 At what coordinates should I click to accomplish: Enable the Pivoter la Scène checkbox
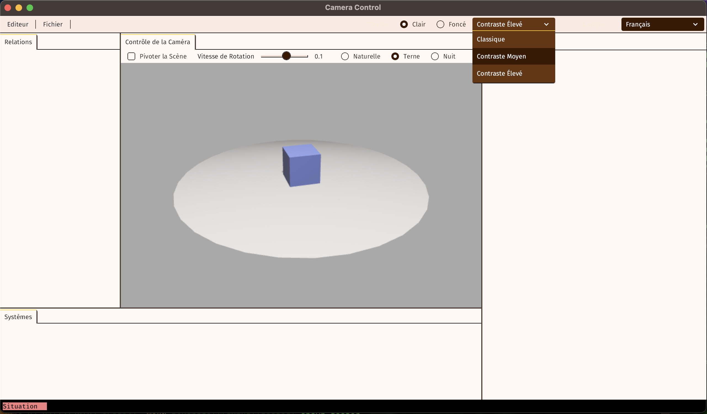tap(131, 56)
